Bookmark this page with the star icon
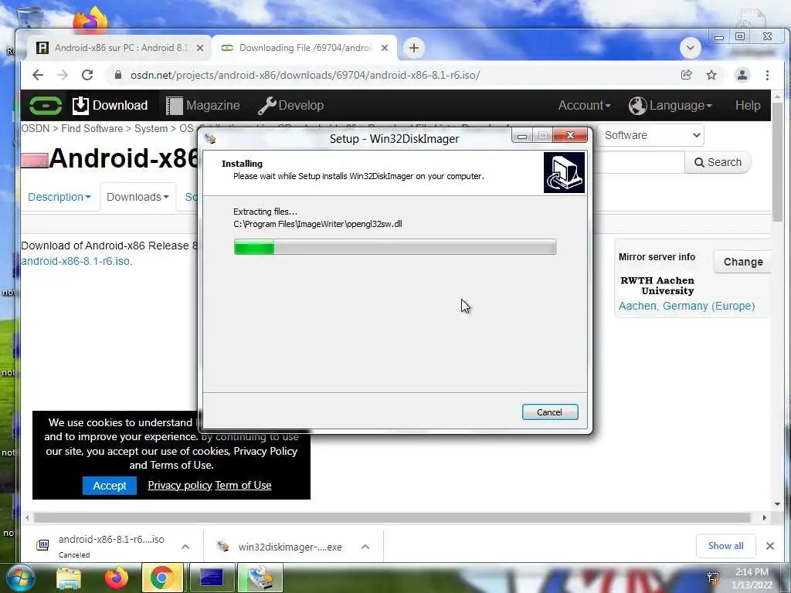 coord(711,75)
